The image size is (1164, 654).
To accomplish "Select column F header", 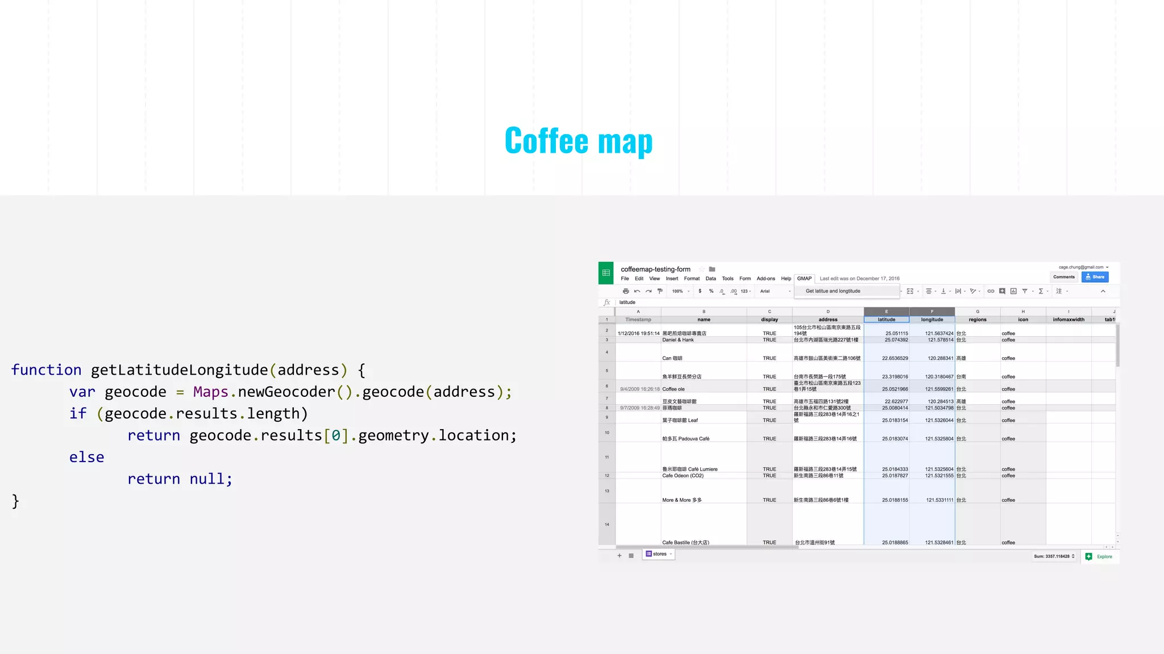I will click(x=932, y=312).
